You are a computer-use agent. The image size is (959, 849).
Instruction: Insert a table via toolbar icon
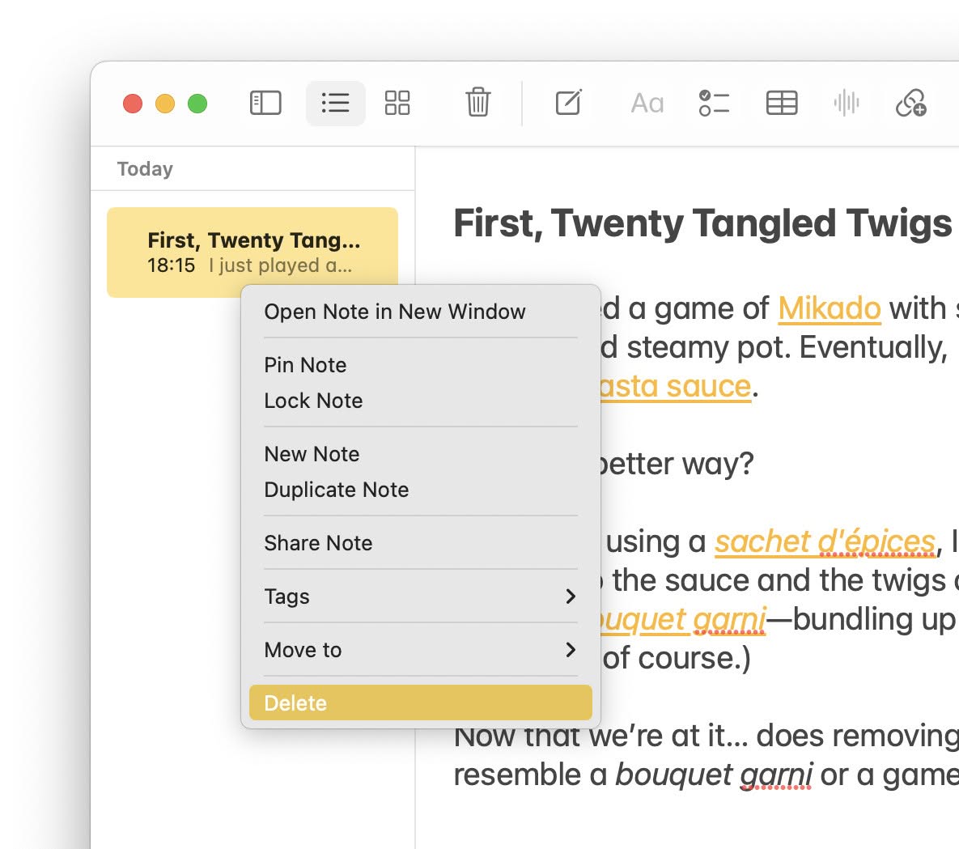pyautogui.click(x=782, y=103)
